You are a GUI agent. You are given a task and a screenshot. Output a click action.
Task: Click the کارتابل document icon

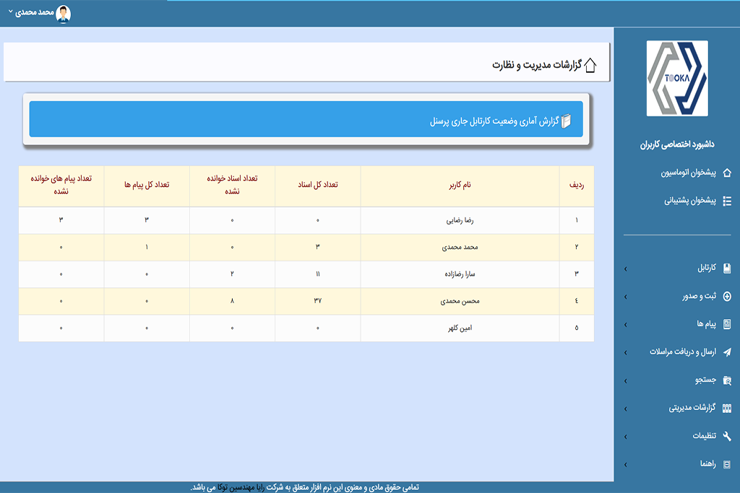727,269
